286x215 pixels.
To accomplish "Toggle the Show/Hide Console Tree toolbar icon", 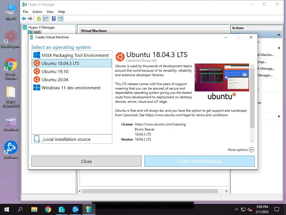I will (x=46, y=18).
